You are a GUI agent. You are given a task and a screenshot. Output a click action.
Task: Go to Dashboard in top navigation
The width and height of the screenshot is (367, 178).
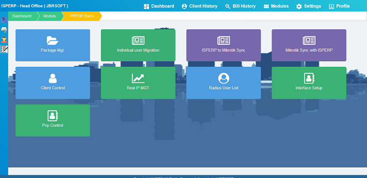coord(159,6)
